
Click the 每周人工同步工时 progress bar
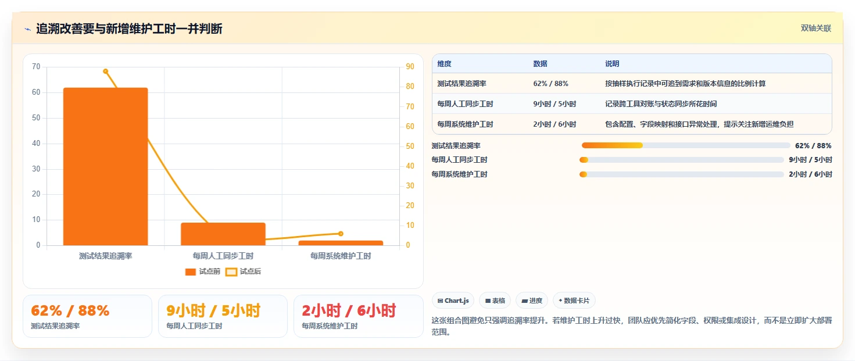pyautogui.click(x=682, y=160)
